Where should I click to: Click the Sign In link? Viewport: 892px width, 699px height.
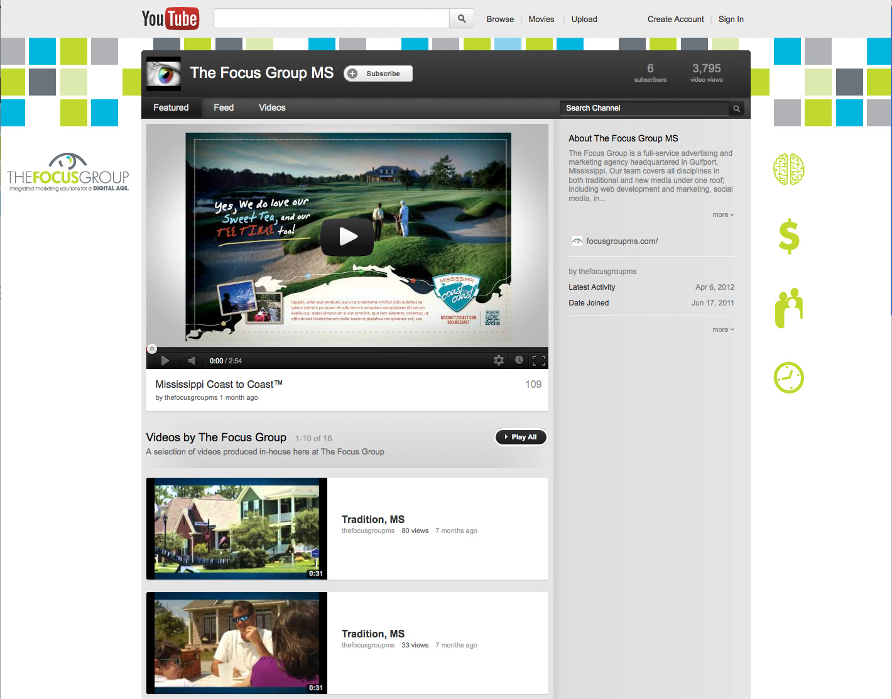pos(731,19)
